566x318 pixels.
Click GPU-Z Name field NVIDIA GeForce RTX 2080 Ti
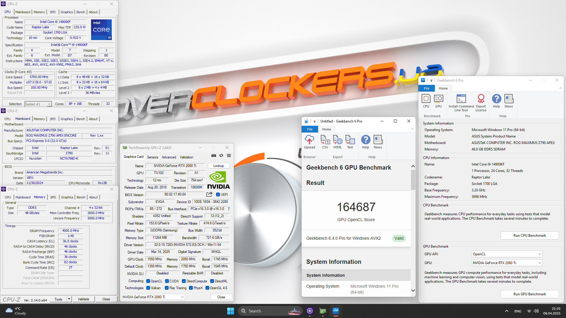click(175, 166)
